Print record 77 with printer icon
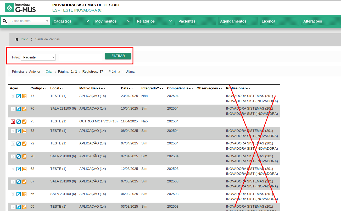 tap(24, 96)
